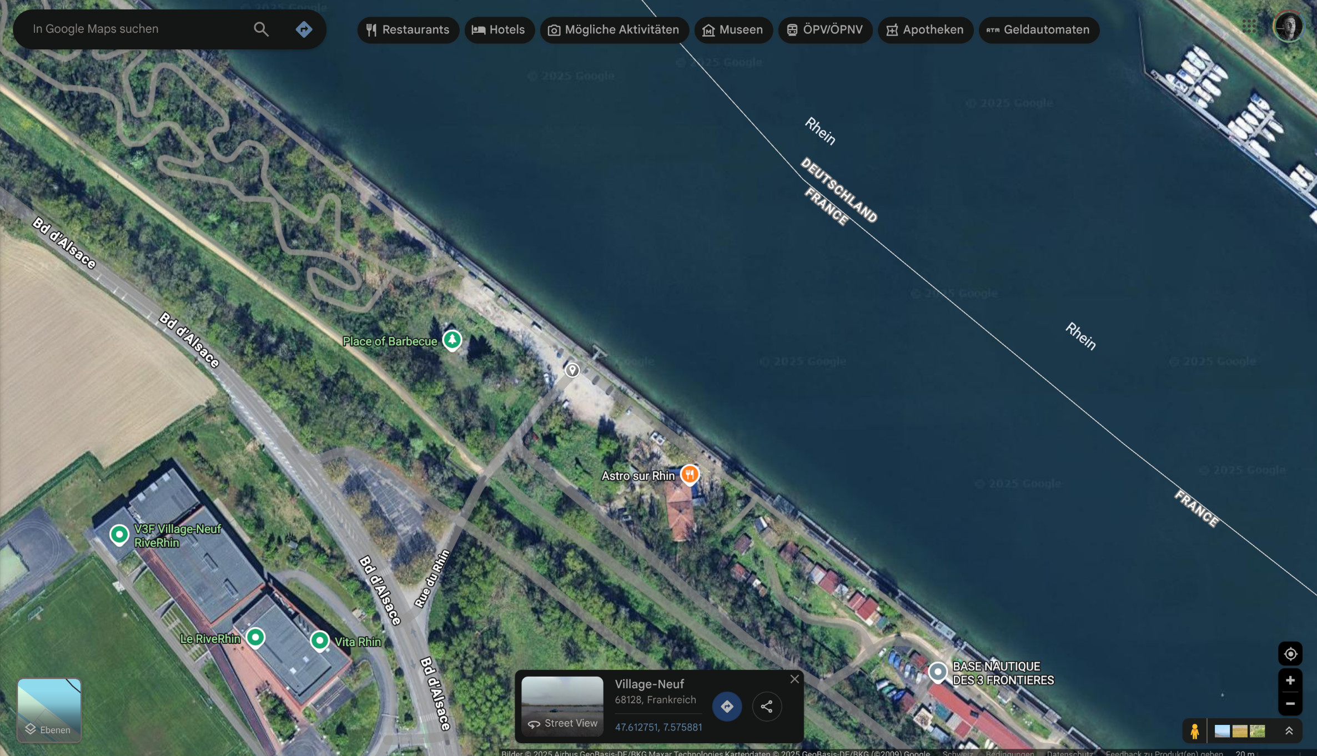Select the Astro sur Rhin restaurant pin
1317x756 pixels.
coord(690,475)
